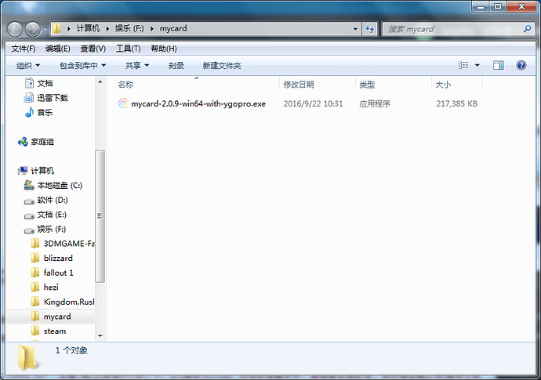Open the help question mark icon
Image resolution: width=541 pixels, height=380 pixels.
521,66
